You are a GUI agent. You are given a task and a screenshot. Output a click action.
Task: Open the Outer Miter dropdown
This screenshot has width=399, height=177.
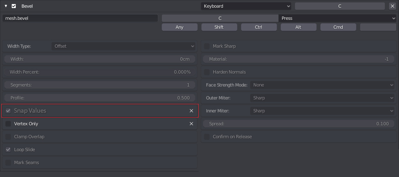323,98
